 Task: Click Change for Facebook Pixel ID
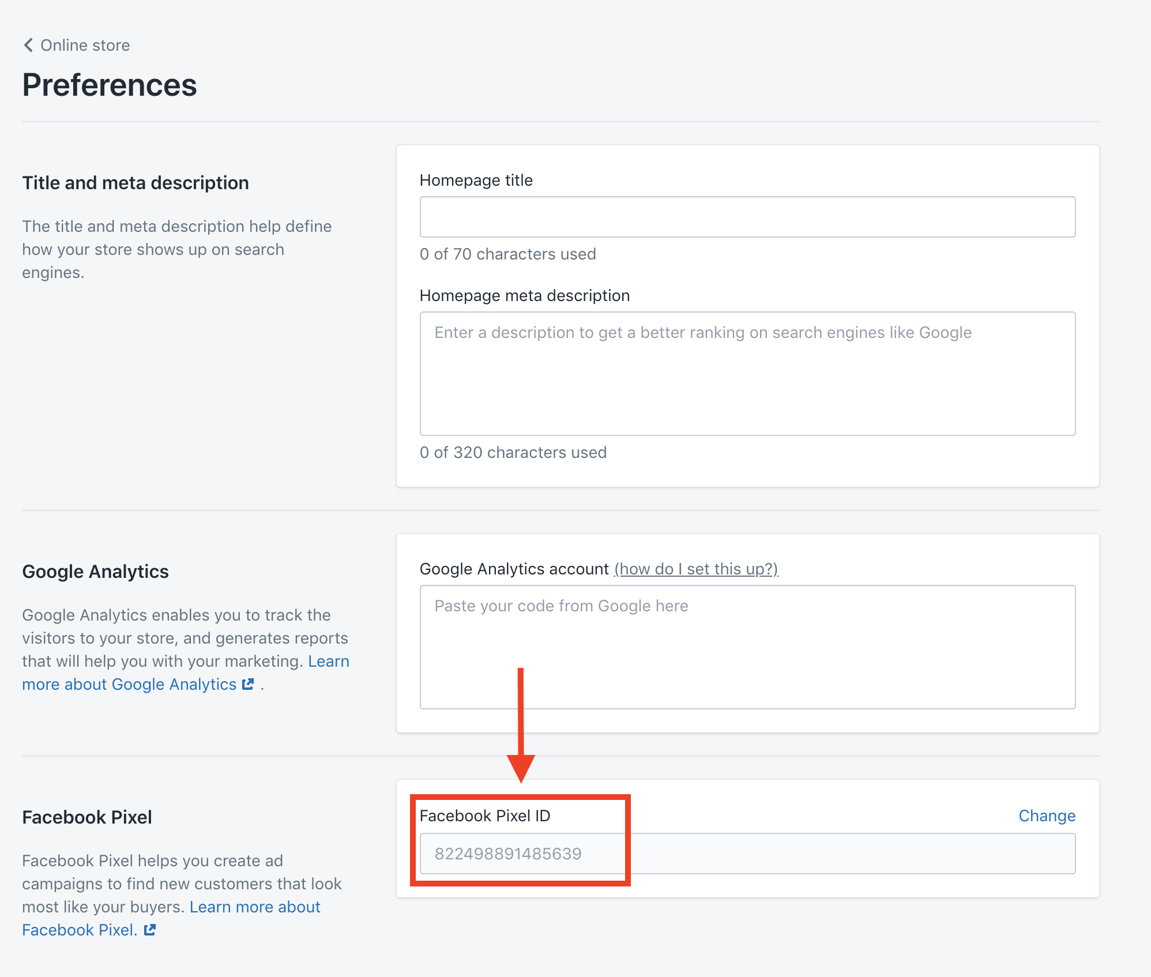(x=1047, y=816)
